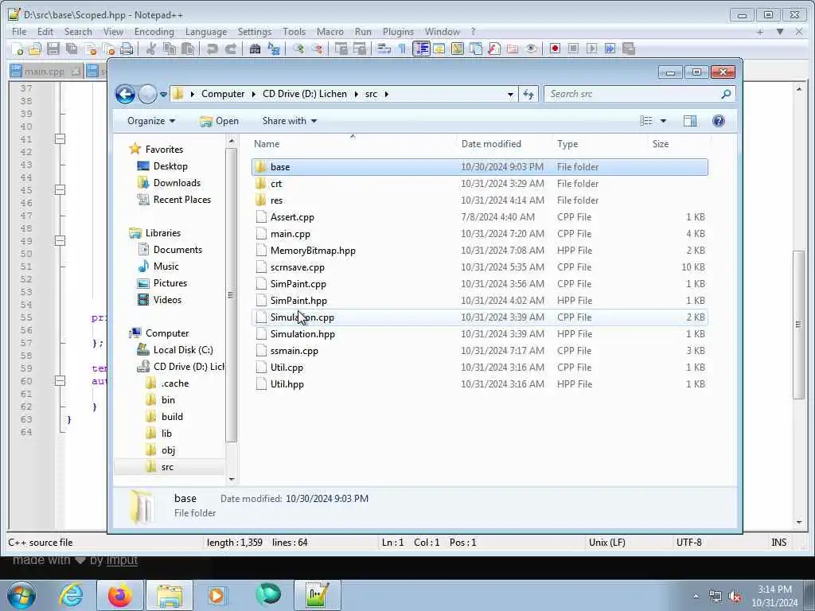Click the Undo arrow in Notepad++ toolbar

tap(212, 49)
